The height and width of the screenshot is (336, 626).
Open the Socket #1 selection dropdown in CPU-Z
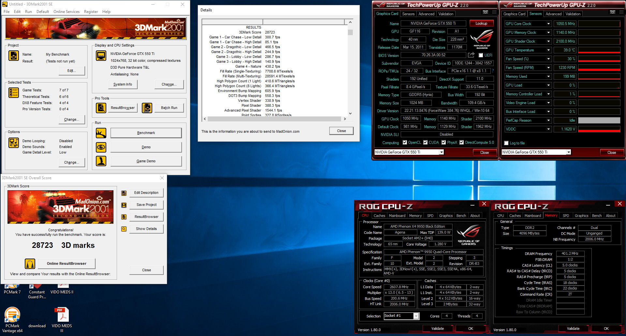(416, 316)
